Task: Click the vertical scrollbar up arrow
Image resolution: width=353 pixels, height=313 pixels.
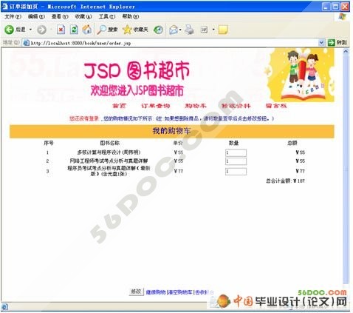Action: (x=346, y=51)
